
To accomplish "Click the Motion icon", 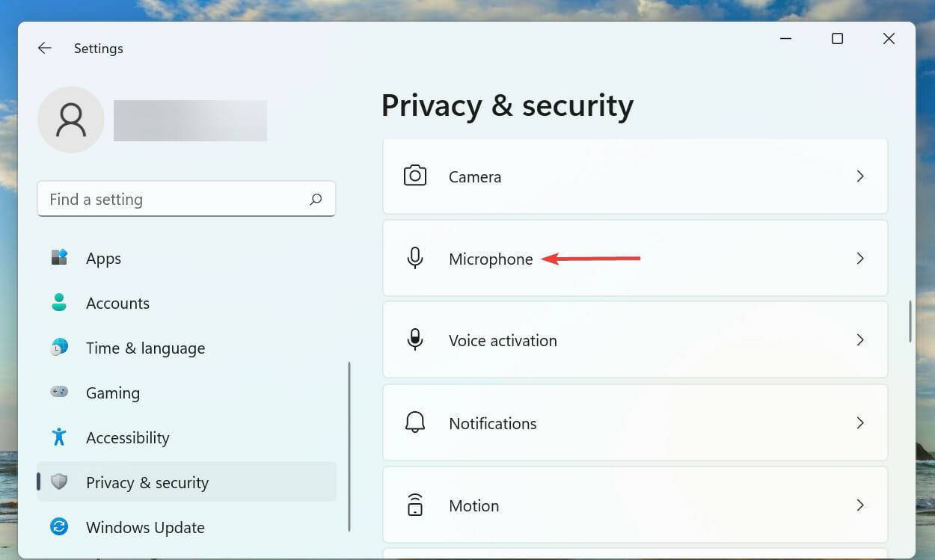I will click(415, 505).
